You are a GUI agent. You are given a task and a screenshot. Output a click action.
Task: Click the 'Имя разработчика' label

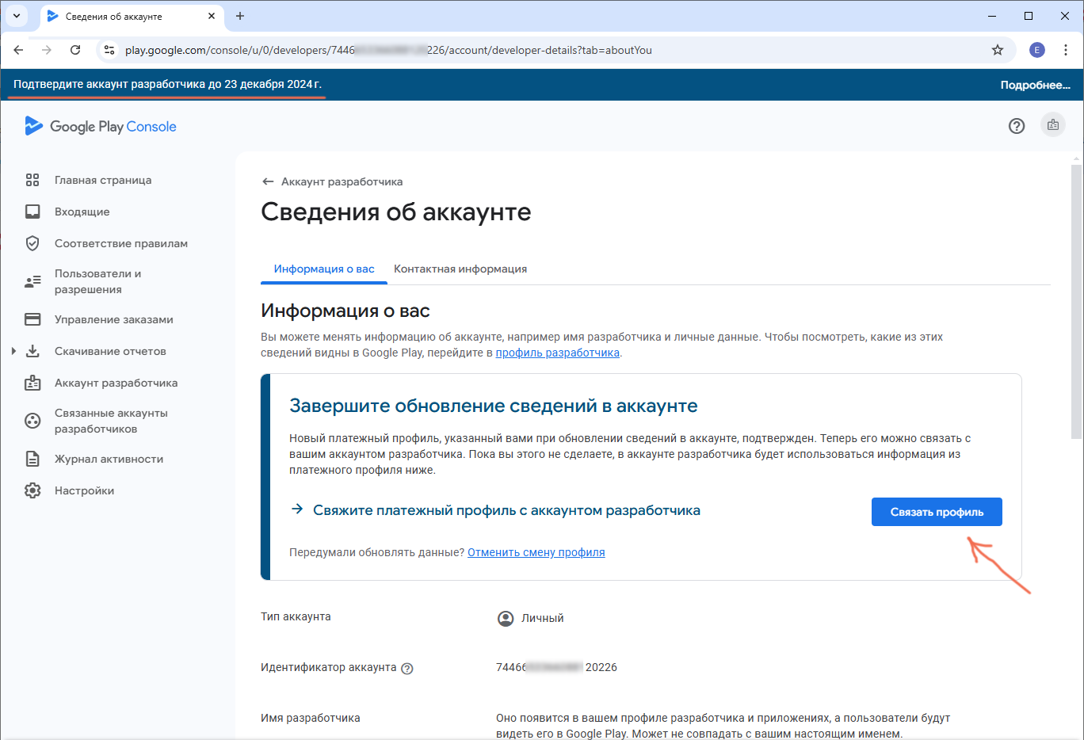pyautogui.click(x=311, y=718)
